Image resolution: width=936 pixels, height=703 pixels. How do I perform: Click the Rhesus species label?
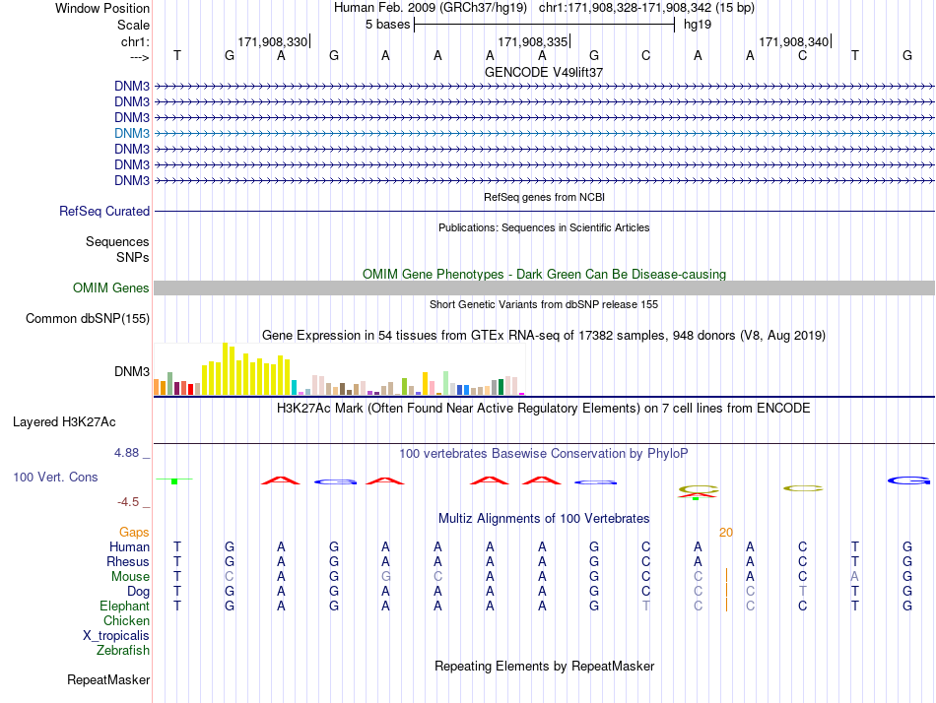click(x=128, y=561)
